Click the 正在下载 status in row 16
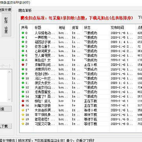The width and height of the screenshot is (142, 142). (91, 106)
